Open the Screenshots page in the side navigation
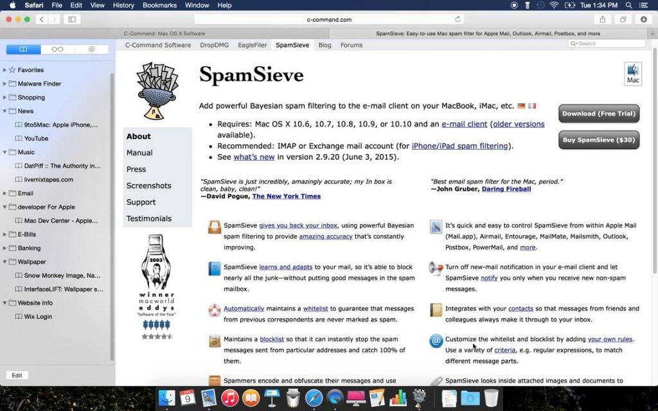The width and height of the screenshot is (658, 411). (x=149, y=186)
